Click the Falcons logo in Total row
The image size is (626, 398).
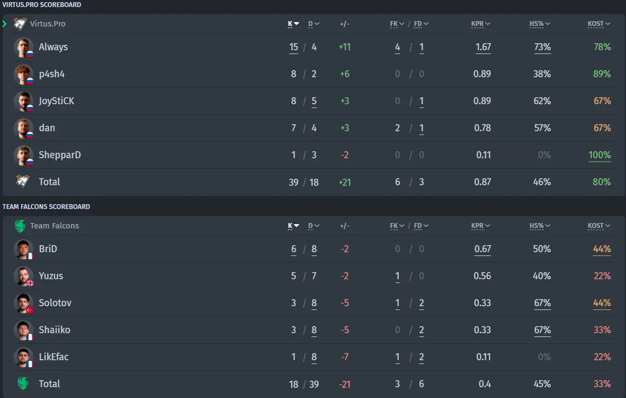point(23,383)
